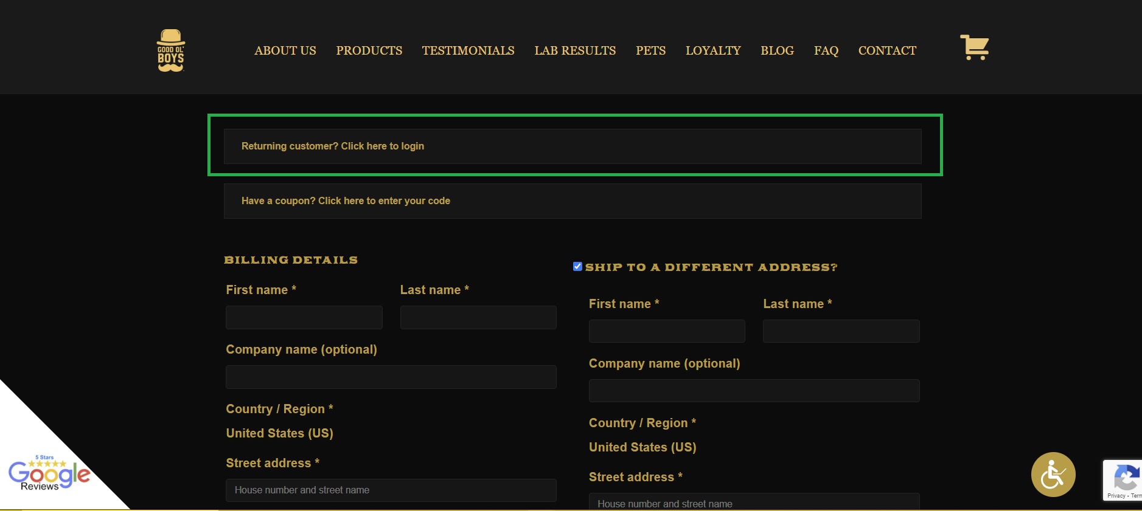
Task: Open the shopping cart icon
Action: (x=974, y=47)
